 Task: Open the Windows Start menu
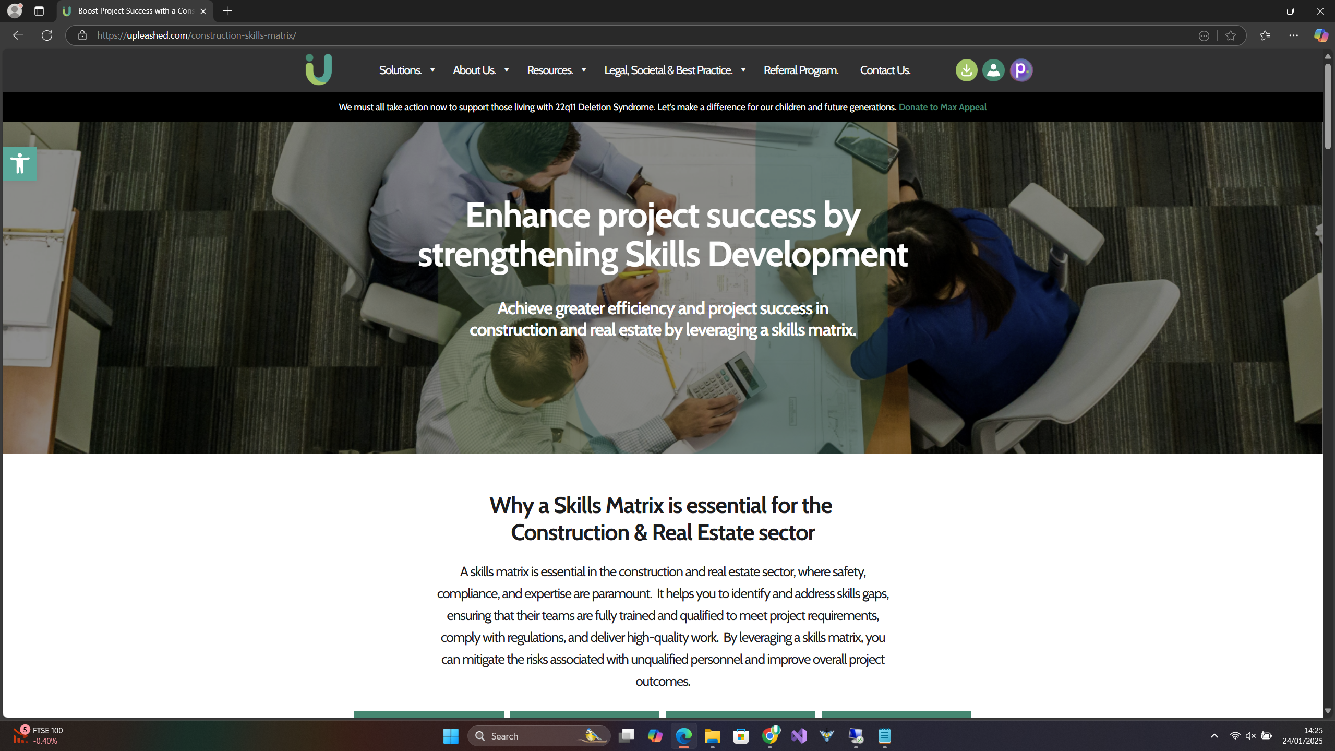[450, 735]
